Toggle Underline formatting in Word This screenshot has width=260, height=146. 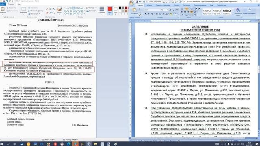pyautogui.click(x=152, y=14)
